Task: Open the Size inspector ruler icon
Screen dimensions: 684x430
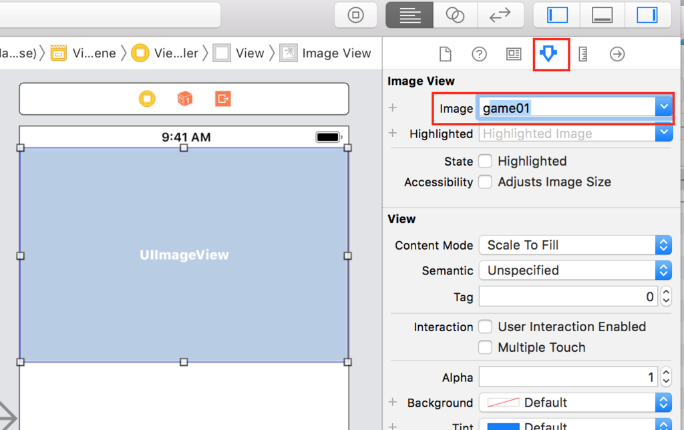Action: point(582,54)
